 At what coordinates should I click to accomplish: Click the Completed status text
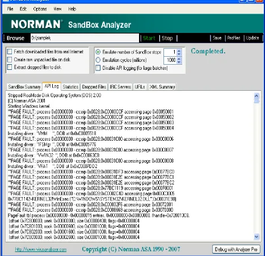click(208, 51)
